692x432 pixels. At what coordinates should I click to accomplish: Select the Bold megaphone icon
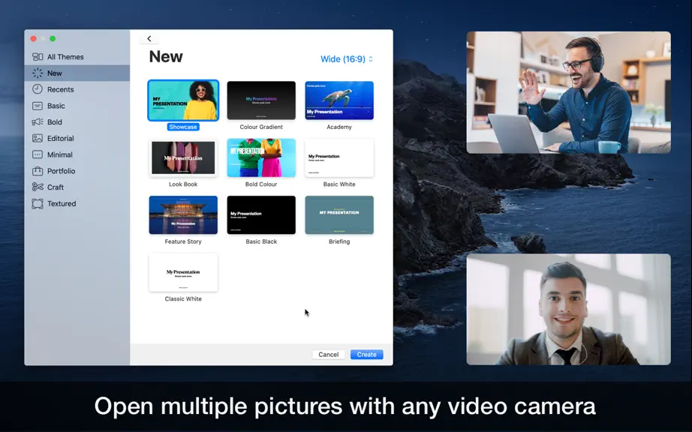coord(38,122)
